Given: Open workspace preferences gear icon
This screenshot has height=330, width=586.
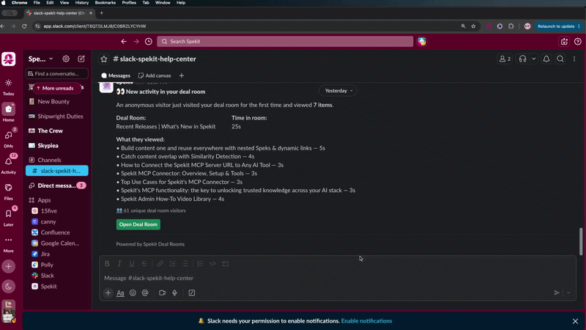Looking at the screenshot, I should (x=66, y=59).
